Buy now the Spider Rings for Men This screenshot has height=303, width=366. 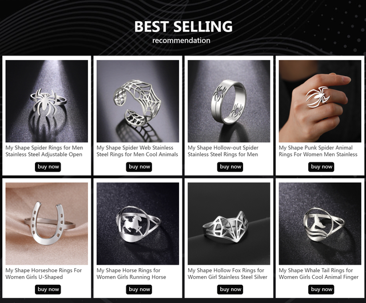click(48, 167)
